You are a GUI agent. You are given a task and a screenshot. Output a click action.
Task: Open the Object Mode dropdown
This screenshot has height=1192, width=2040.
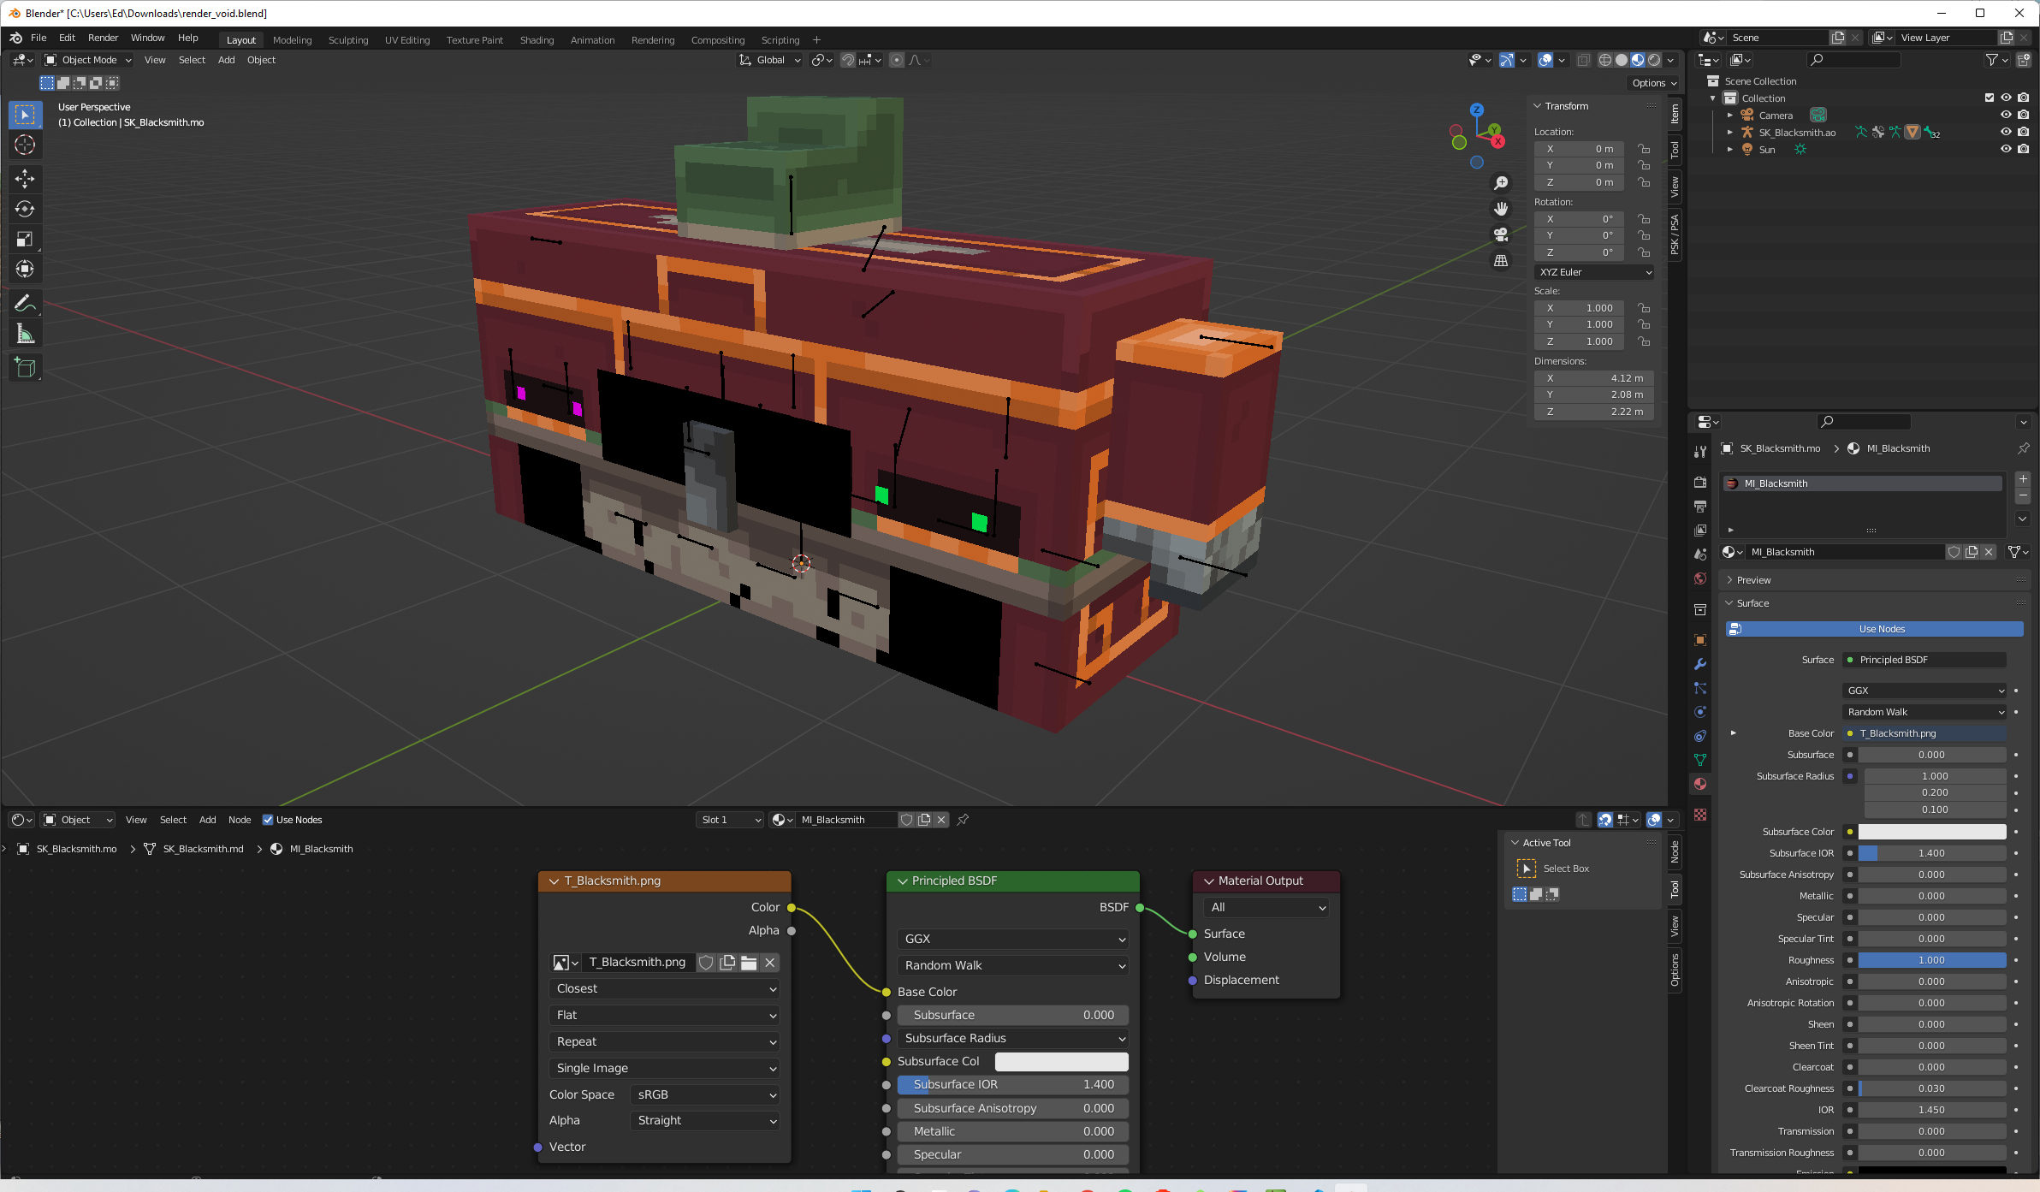point(89,60)
